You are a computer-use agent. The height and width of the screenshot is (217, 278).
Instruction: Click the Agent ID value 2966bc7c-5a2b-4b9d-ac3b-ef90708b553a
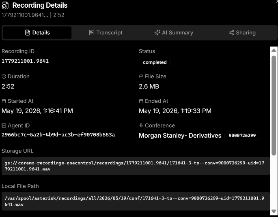(x=58, y=135)
